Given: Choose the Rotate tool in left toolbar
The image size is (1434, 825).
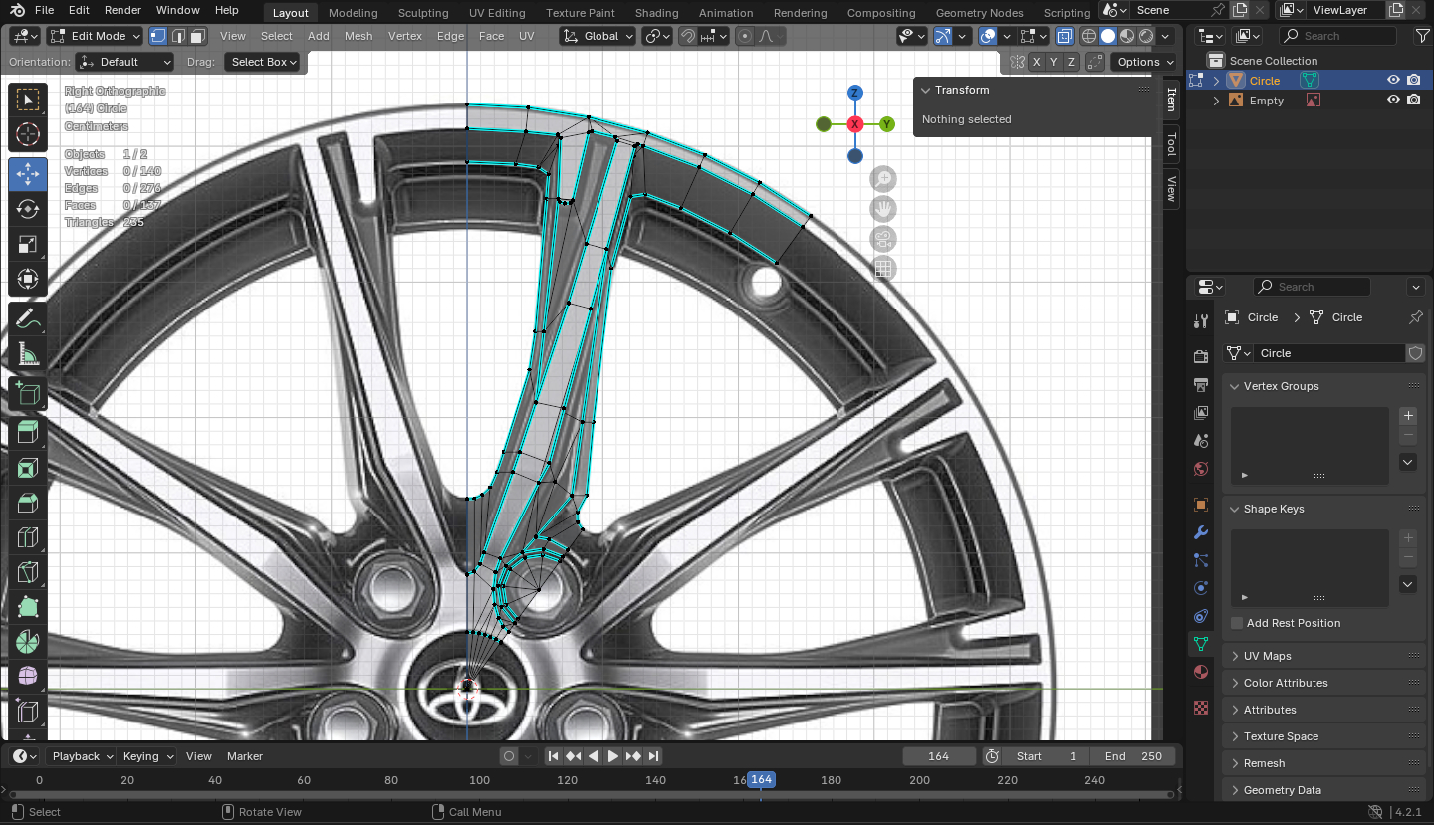Looking at the screenshot, I should 28,209.
